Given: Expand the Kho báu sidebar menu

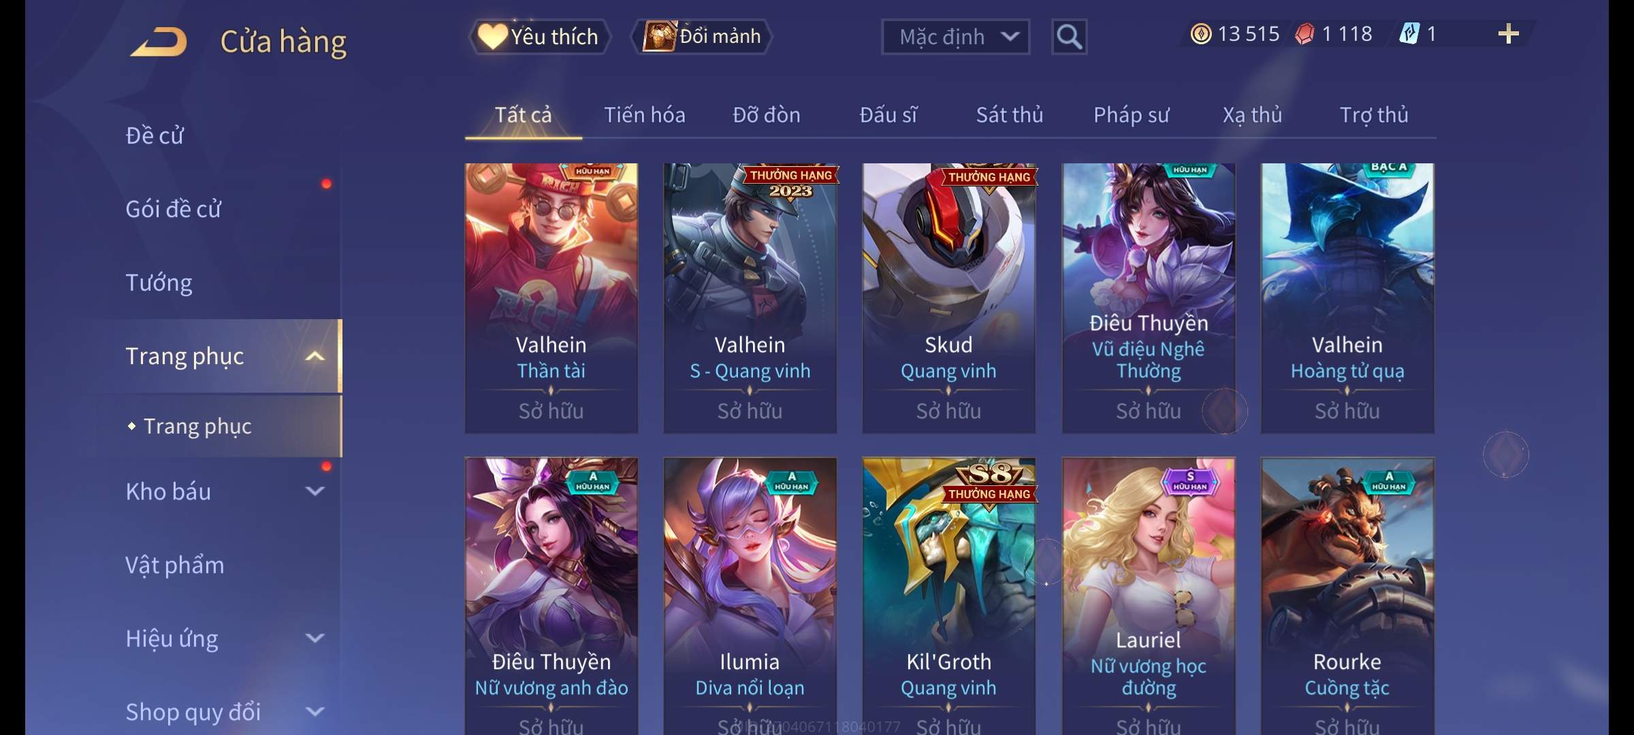Looking at the screenshot, I should tap(315, 491).
